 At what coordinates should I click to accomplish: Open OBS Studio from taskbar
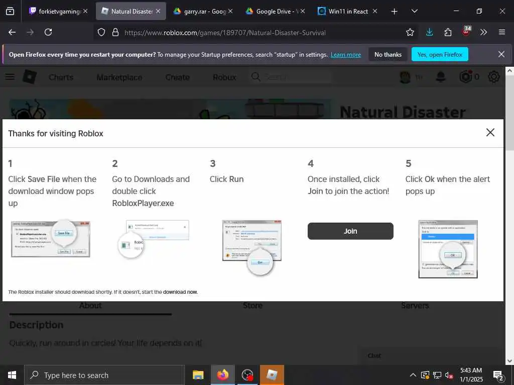pos(247,375)
